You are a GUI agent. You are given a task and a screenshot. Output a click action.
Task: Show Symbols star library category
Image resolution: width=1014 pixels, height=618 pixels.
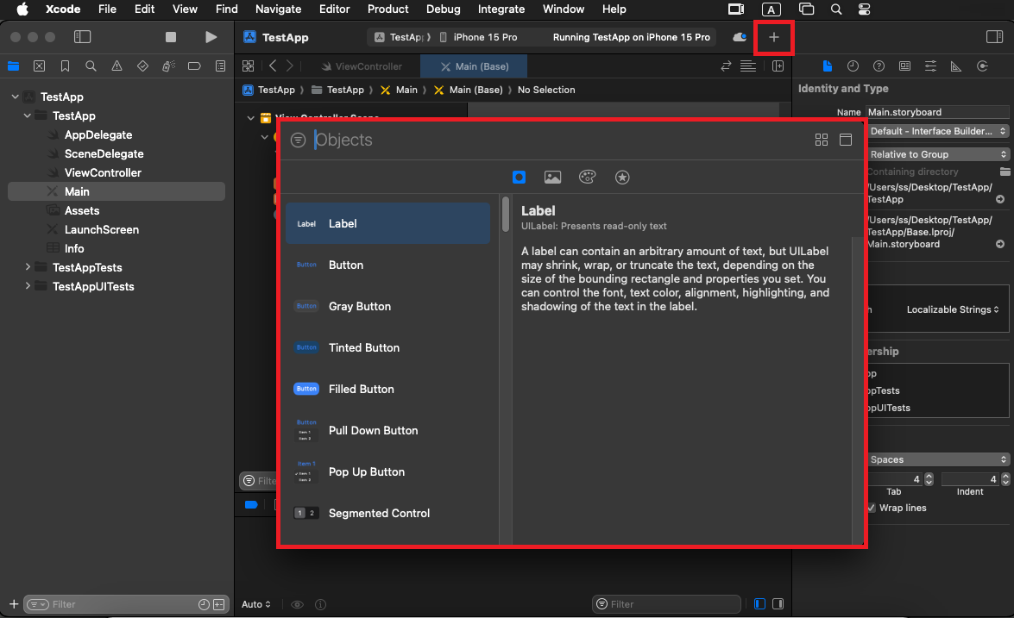pyautogui.click(x=622, y=177)
